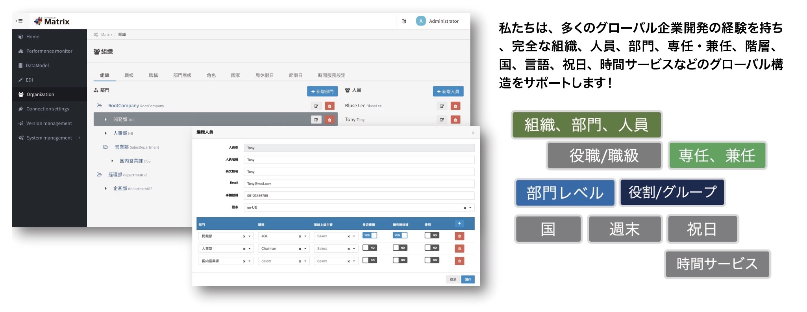Click the edit icon for Bluse Lee
Viewport: 807px width, 312px height.
(x=442, y=106)
